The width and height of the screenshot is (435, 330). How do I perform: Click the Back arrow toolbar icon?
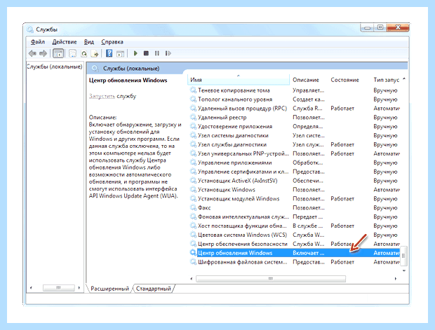coord(32,53)
